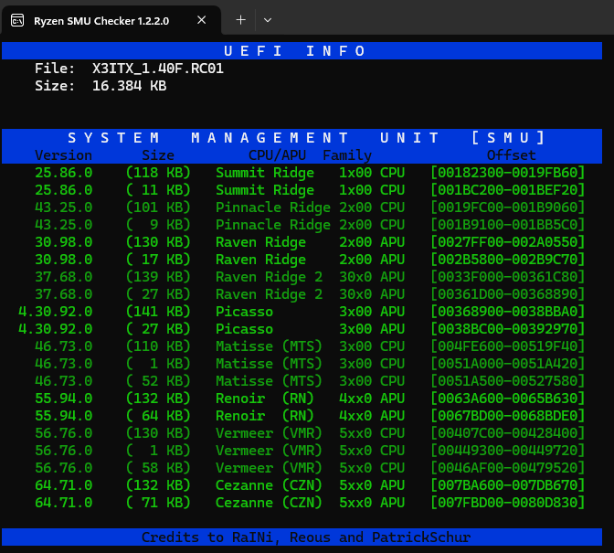Viewport: 614px width, 553px height.
Task: Click Matisse (MTS) in the 52 KB row
Action: (269, 380)
